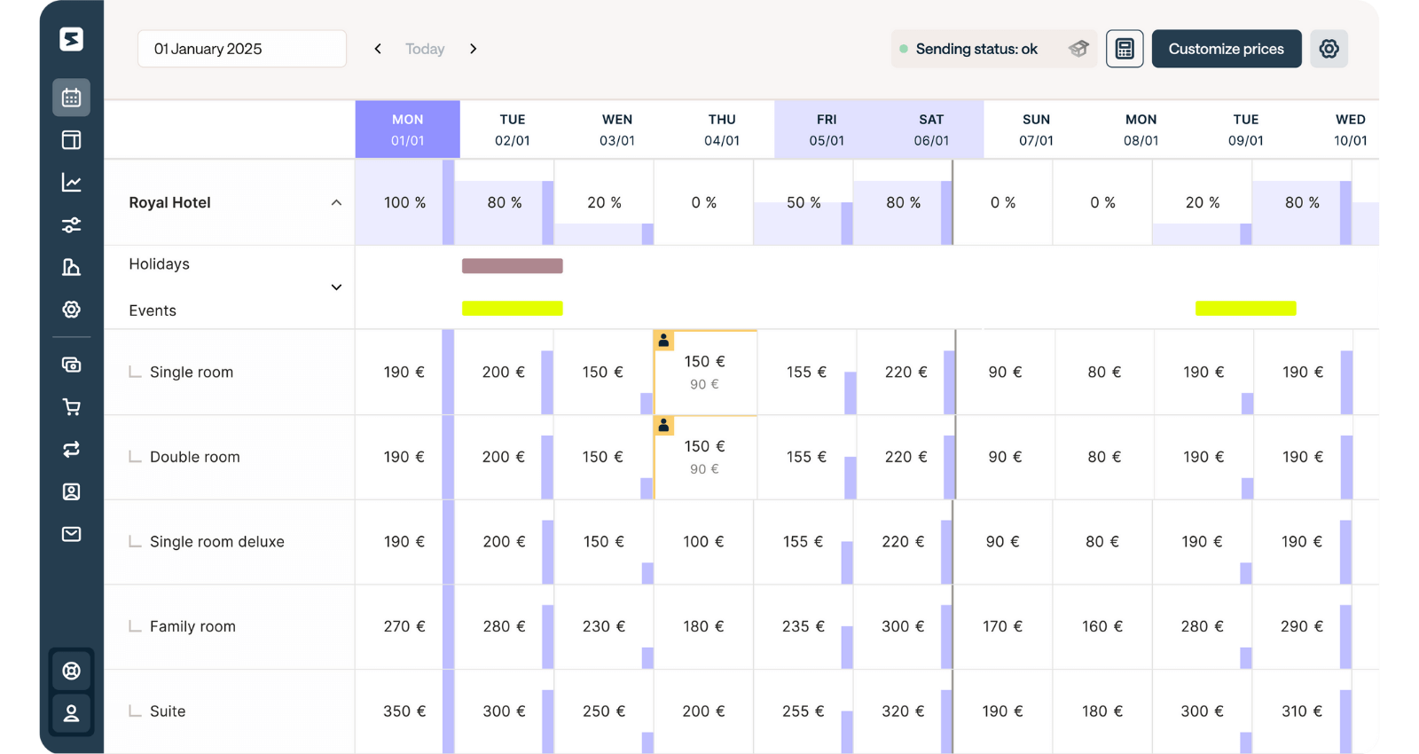Select the MON 01/01 column header

pos(407,130)
